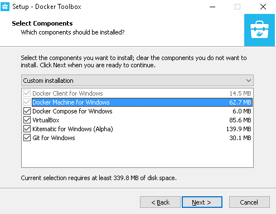Go to the Next setup step
Screen dimensions: 276x214
(202, 202)
